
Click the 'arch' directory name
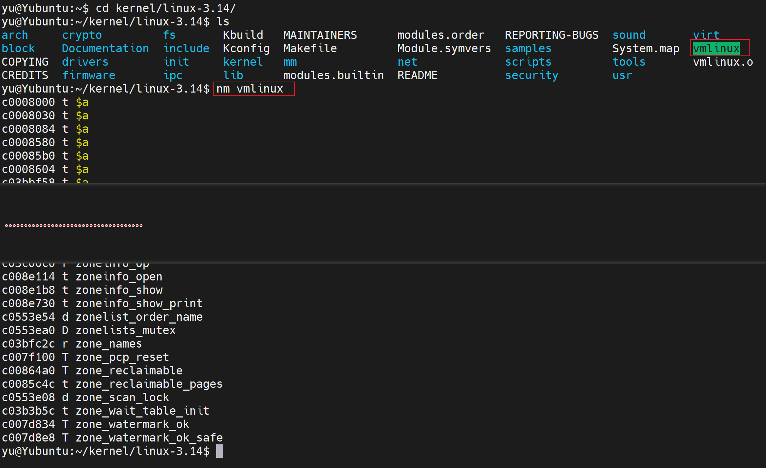15,35
